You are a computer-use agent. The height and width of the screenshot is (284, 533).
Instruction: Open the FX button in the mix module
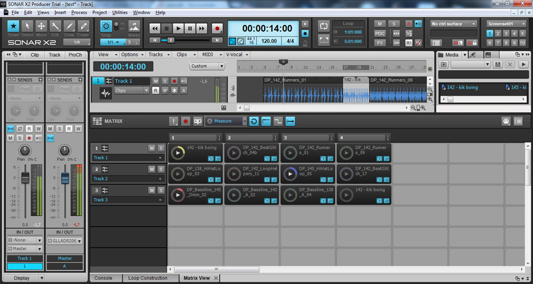click(x=380, y=43)
